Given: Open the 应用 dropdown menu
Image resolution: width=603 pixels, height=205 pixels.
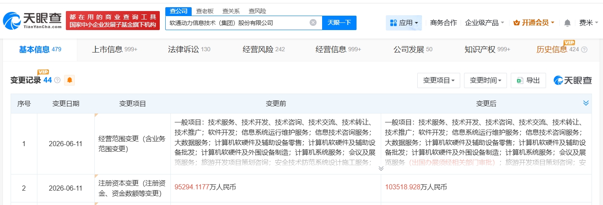Looking at the screenshot, I should (x=404, y=23).
